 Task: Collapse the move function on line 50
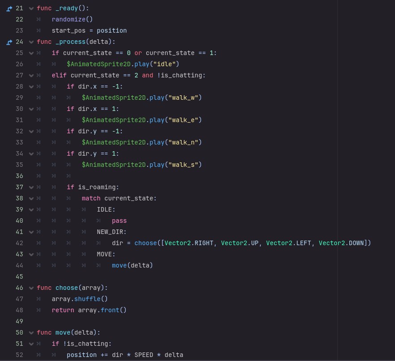[31, 333]
